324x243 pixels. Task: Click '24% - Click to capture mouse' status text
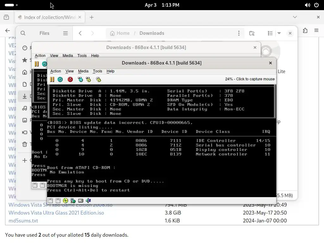point(250,79)
